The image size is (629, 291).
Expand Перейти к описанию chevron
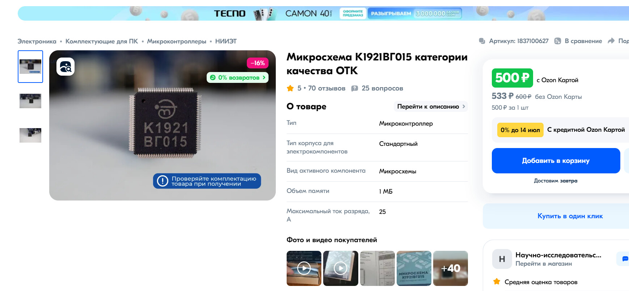[464, 106]
